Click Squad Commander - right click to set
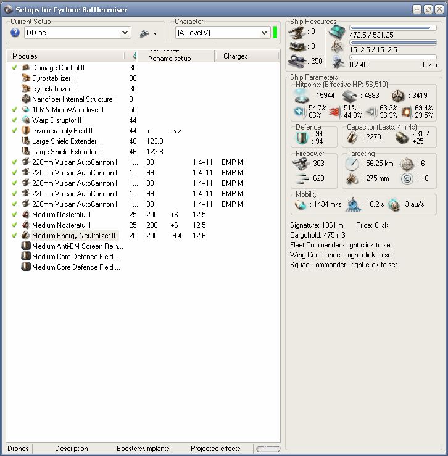 tap(344, 265)
